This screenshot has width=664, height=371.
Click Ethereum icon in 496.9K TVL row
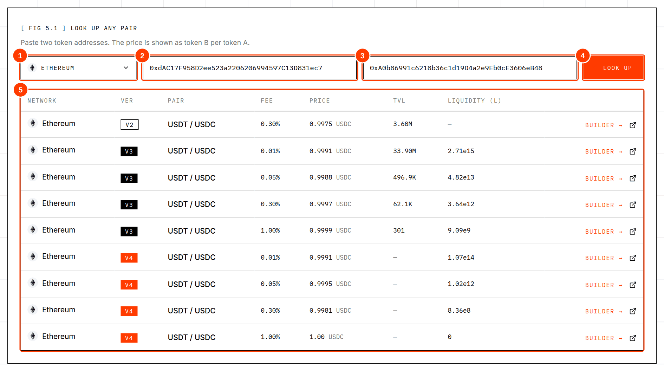tap(33, 176)
